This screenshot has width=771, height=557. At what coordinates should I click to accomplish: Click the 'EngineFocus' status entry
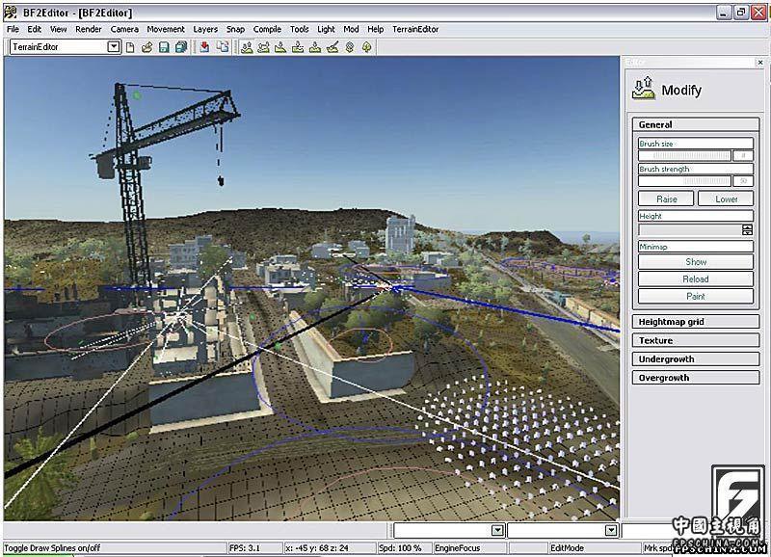[x=457, y=547]
